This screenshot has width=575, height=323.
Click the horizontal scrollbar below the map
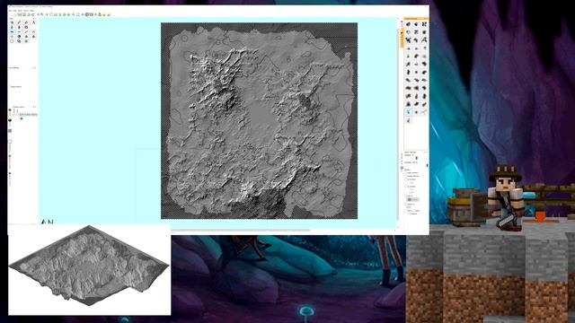click(x=240, y=230)
